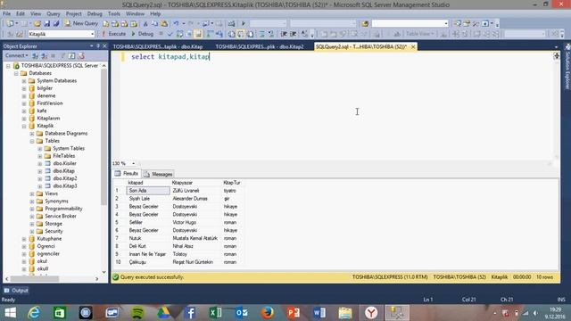Screen dimensions: 571x321
Task: Click the Undo arrow icon
Action: click(177, 24)
